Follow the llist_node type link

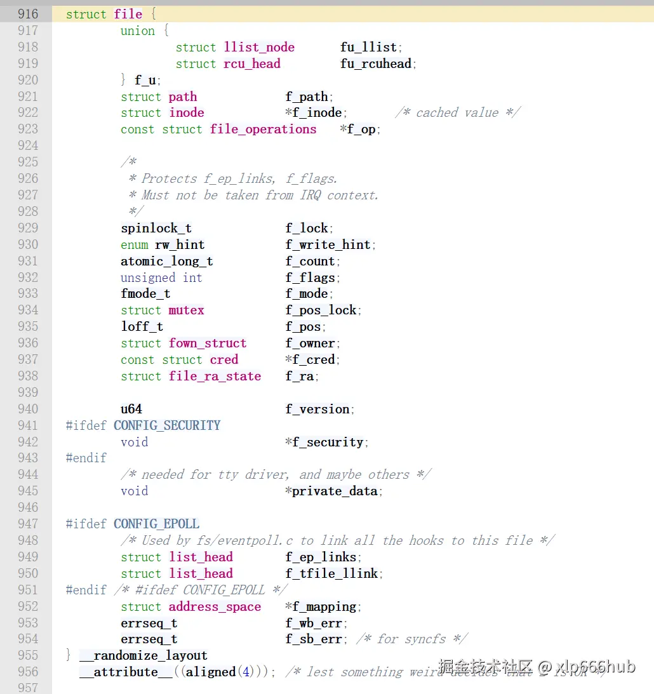258,47
